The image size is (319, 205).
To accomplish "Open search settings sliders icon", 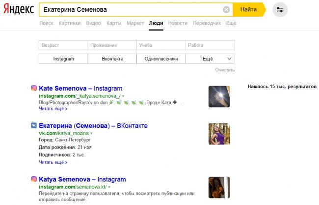I will (x=280, y=9).
